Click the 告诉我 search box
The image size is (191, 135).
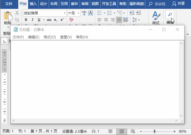point(157,4)
